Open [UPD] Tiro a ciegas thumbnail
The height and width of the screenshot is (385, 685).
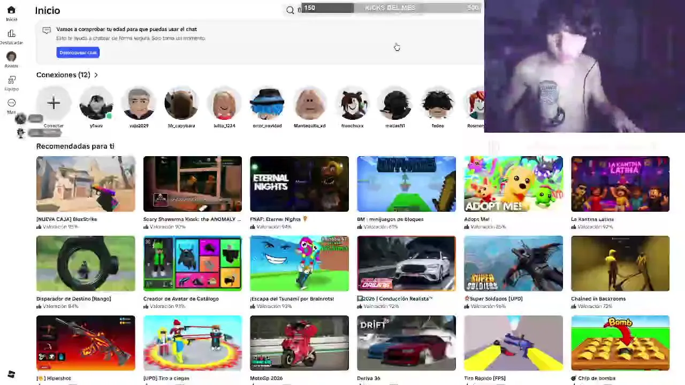pos(193,343)
